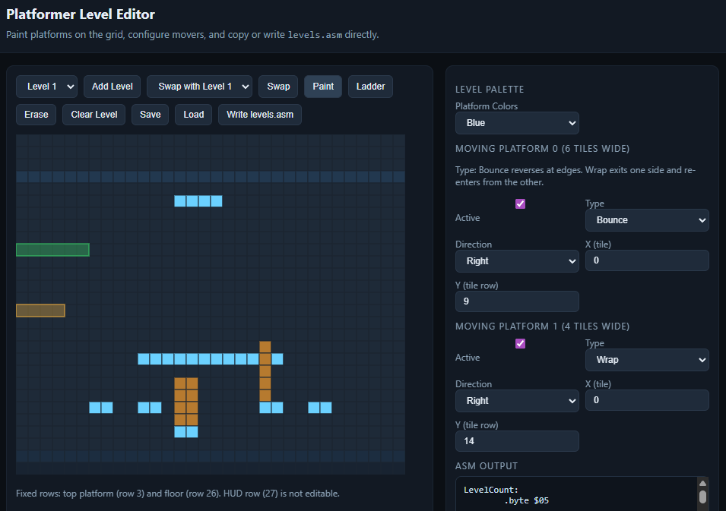Open the Platform Colors dropdown showing Blue
Screen dimensions: 726x511
(517, 123)
